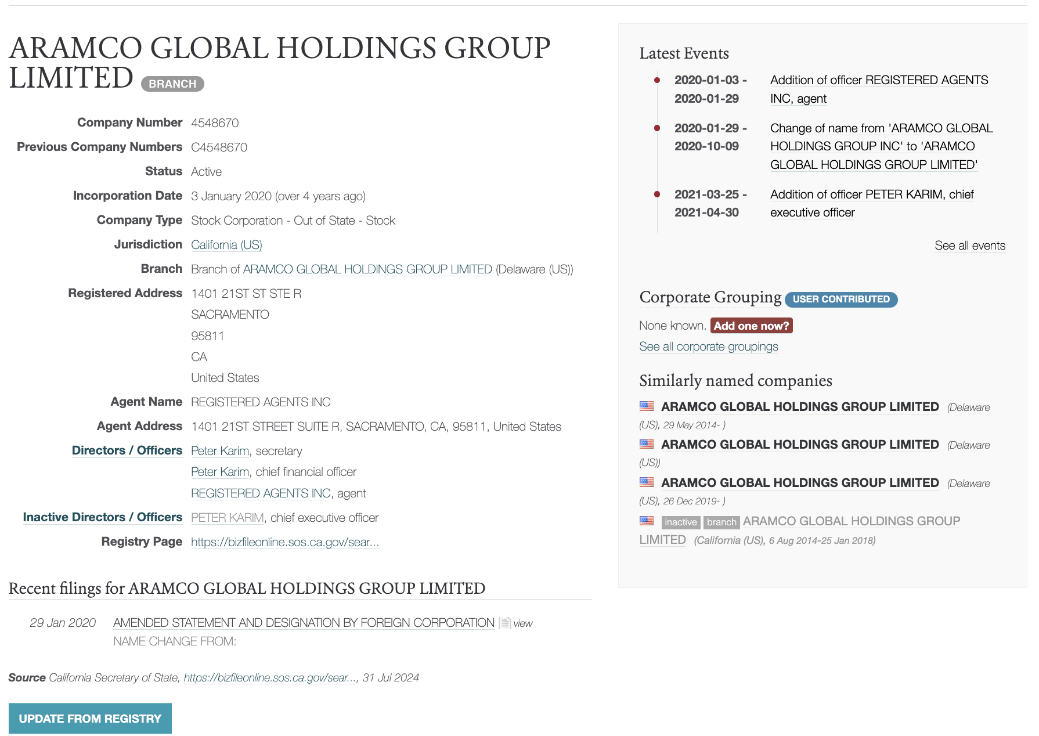The height and width of the screenshot is (736, 1039).
Task: Open the Amended Statement and Designation filing
Action: 304,623
